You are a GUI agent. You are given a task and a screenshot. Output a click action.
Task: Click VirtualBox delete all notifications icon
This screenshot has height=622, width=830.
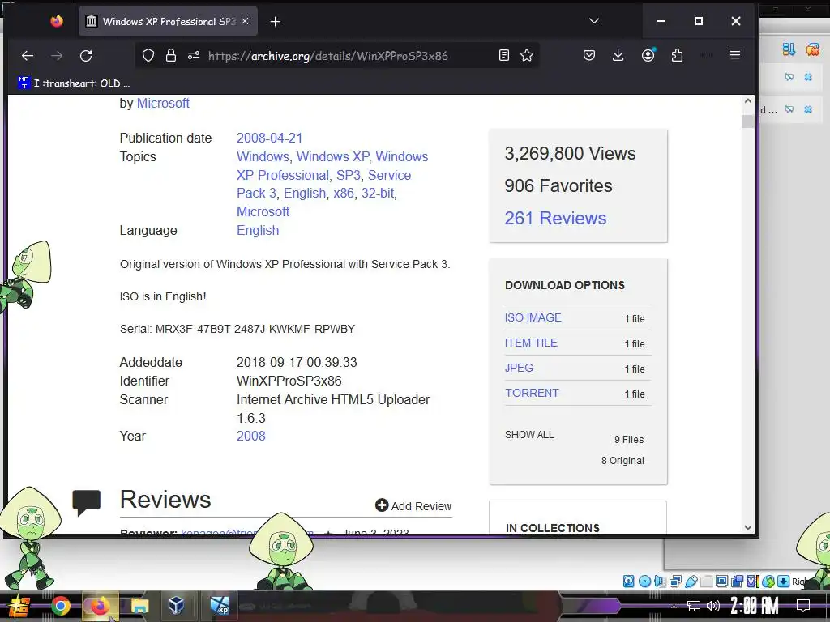(x=812, y=50)
